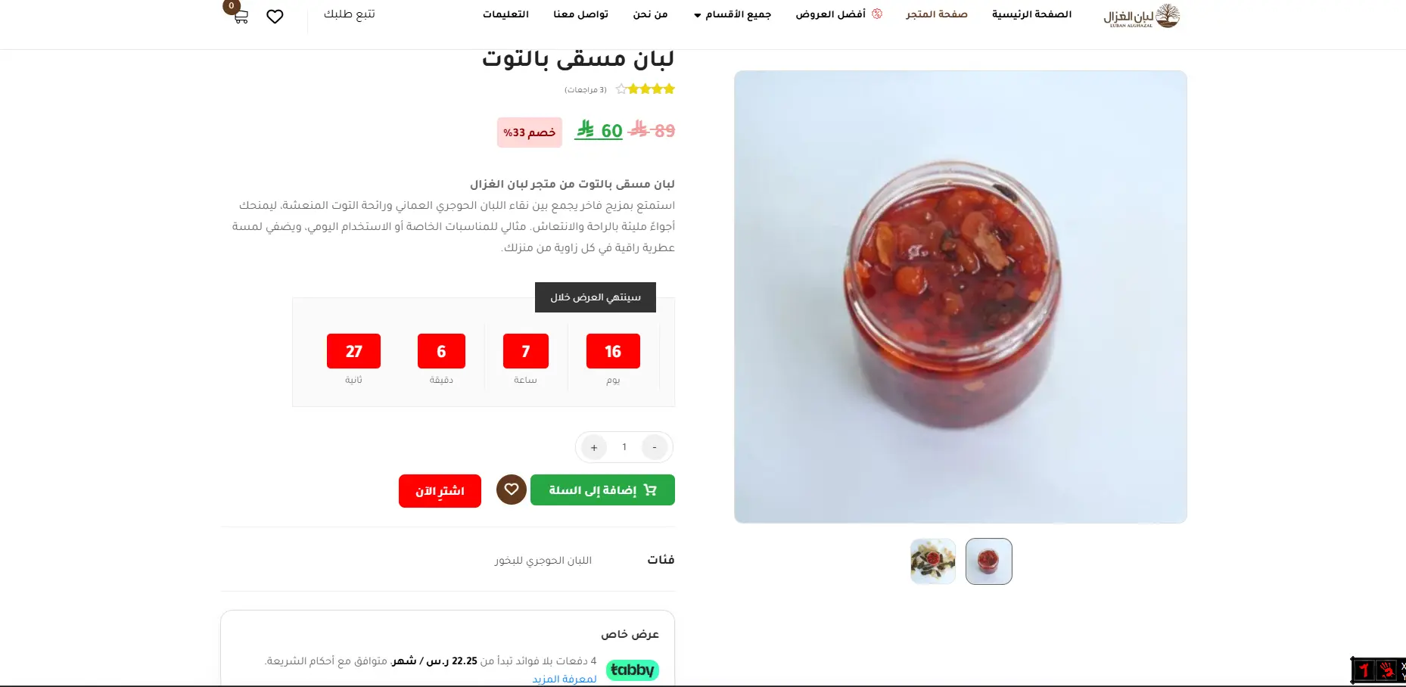The width and height of the screenshot is (1406, 687).
Task: Open the صفحة المتجر menu item
Action: (937, 14)
